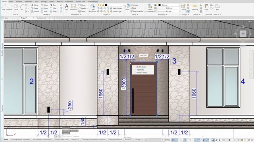Choose Add Vertex in context menu
Image resolution: width=254 pixels, height=142 pixels.
[x=140, y=70]
